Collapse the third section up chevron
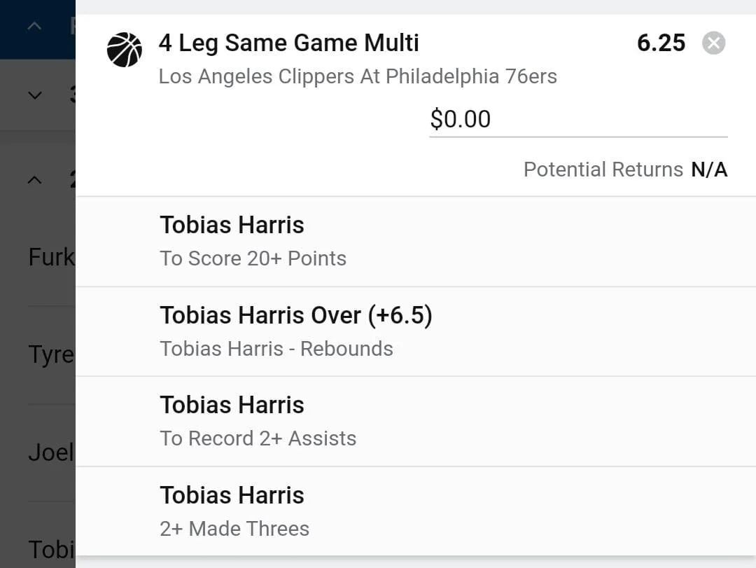This screenshot has height=568, width=756. (34, 180)
